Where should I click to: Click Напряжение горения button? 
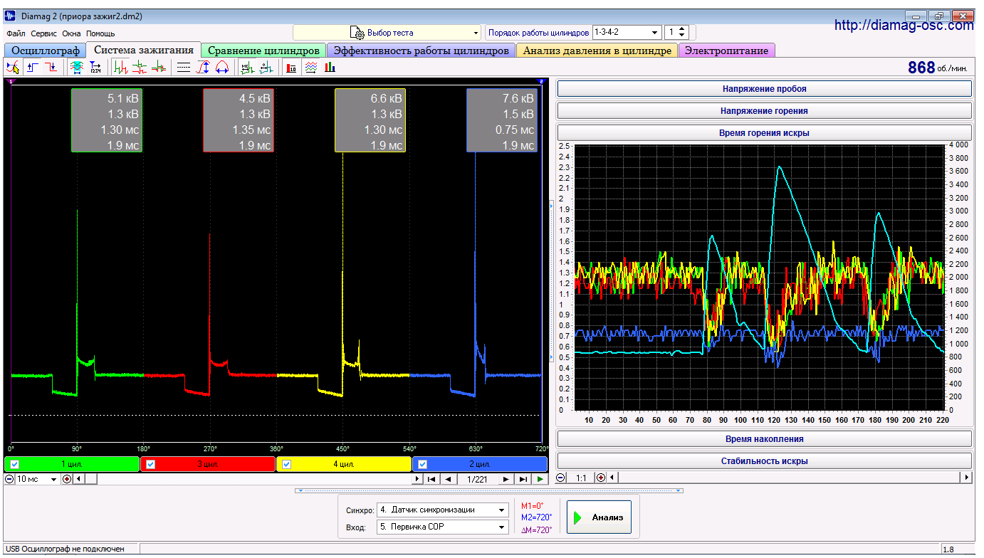[x=764, y=111]
